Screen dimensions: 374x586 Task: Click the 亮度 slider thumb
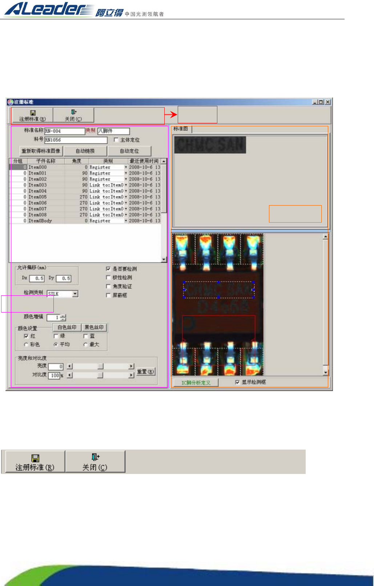100,366
